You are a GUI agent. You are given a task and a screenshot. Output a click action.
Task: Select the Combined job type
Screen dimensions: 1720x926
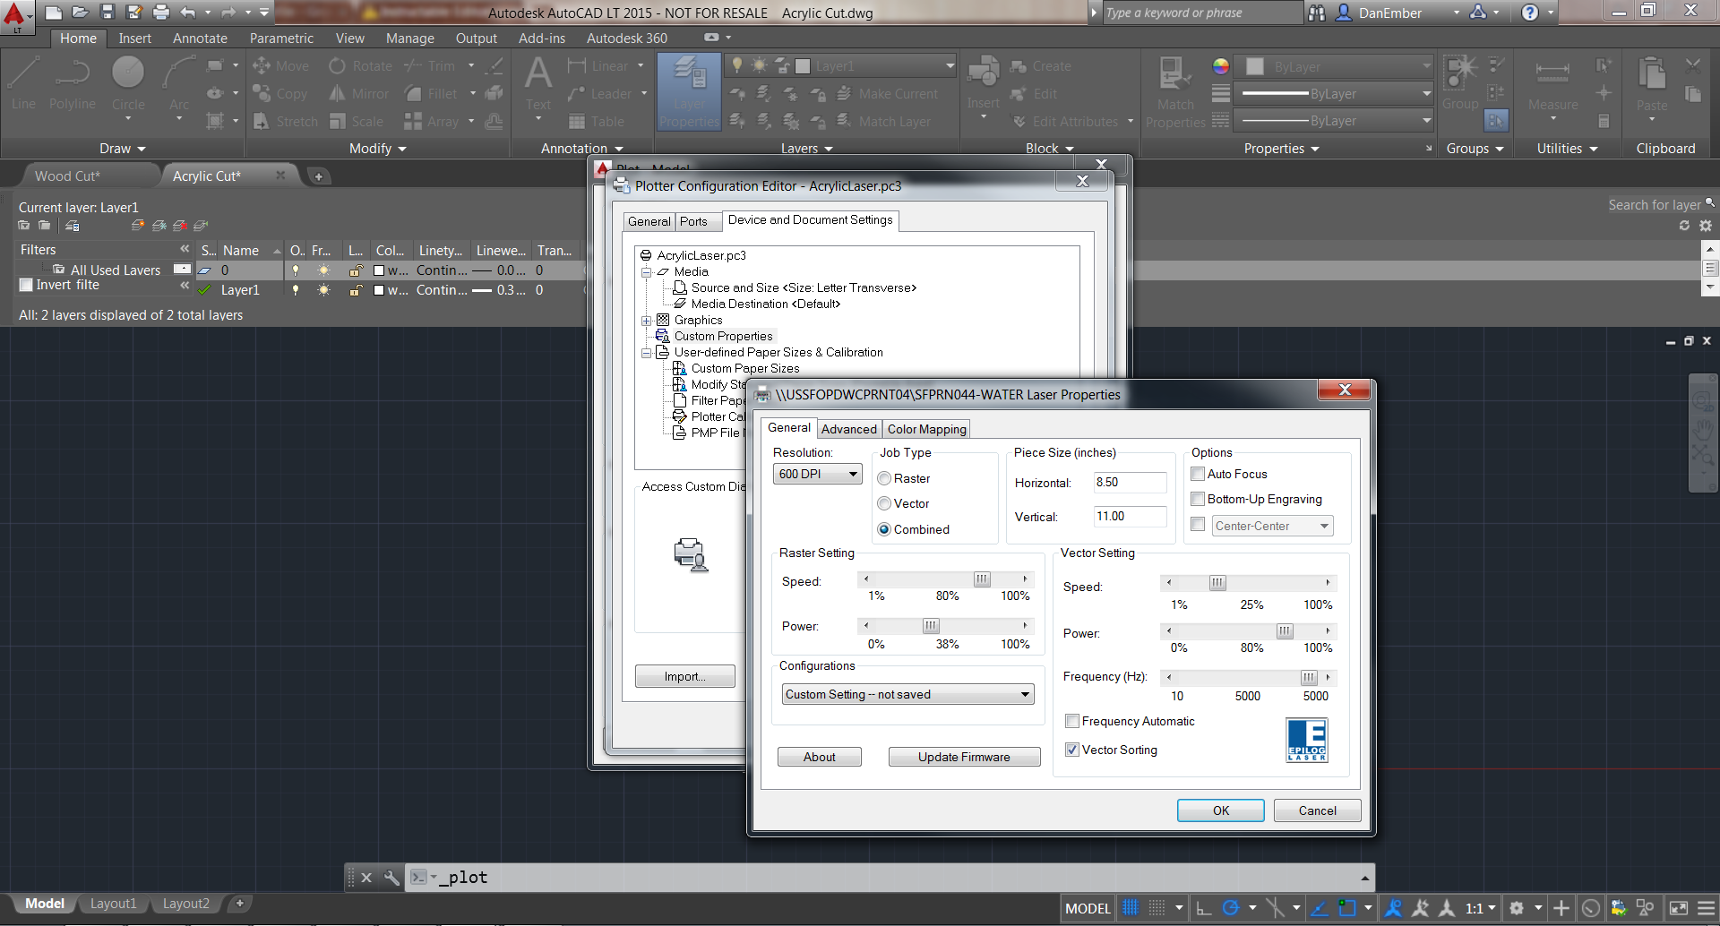pyautogui.click(x=884, y=529)
